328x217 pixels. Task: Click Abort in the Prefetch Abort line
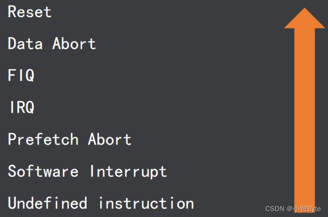(x=110, y=139)
